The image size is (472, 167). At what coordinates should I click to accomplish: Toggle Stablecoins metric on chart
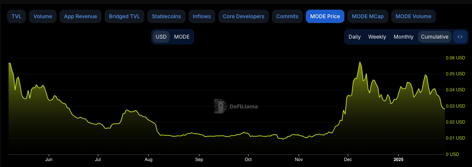tap(166, 16)
